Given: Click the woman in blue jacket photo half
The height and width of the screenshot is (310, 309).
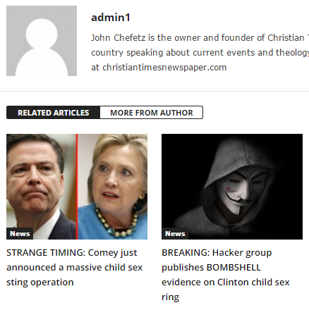Looking at the screenshot, I should point(113,187).
